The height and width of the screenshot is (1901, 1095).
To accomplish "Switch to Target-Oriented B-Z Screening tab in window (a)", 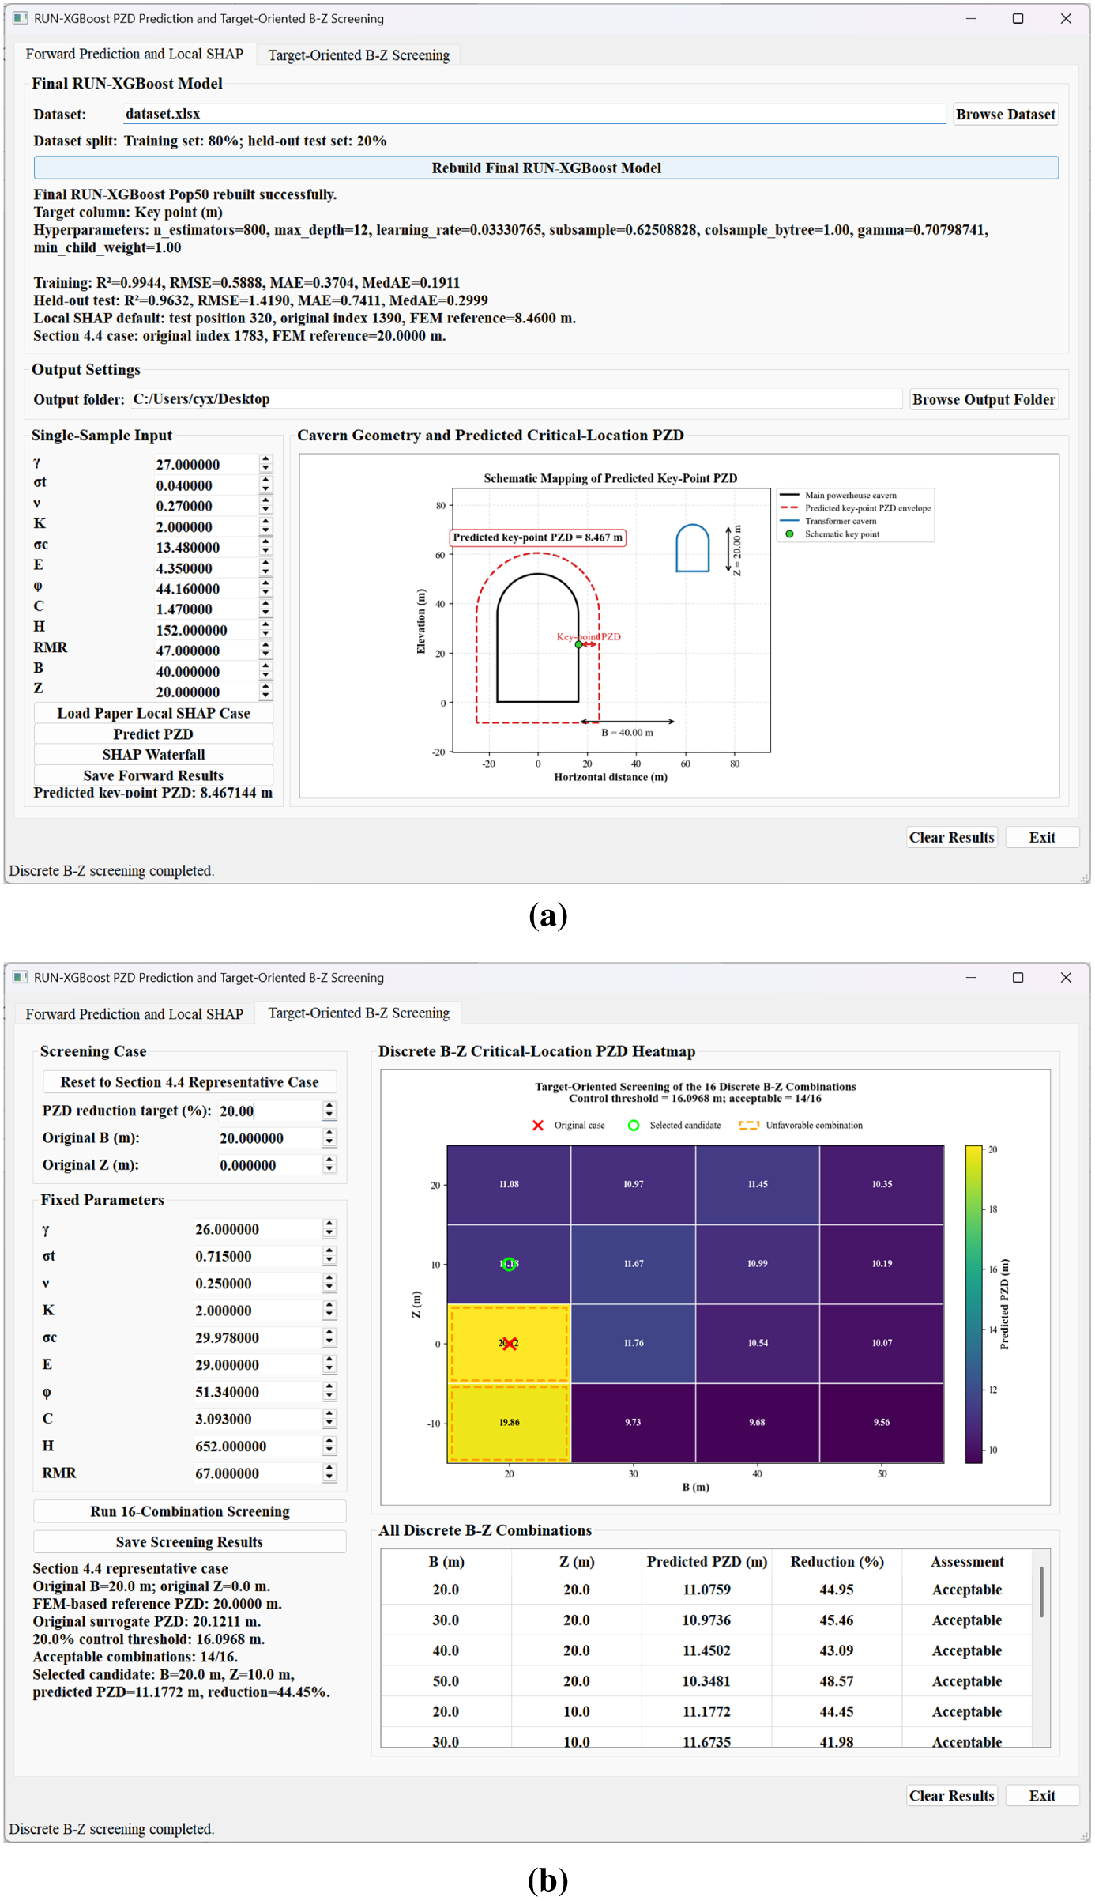I will tap(359, 55).
